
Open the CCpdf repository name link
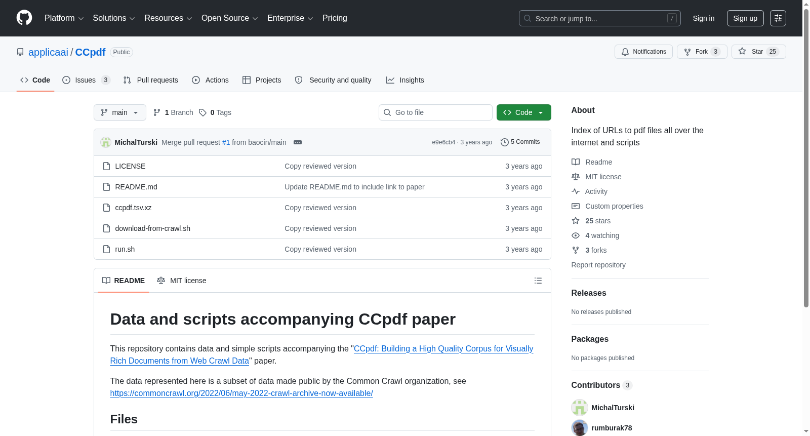coord(90,52)
